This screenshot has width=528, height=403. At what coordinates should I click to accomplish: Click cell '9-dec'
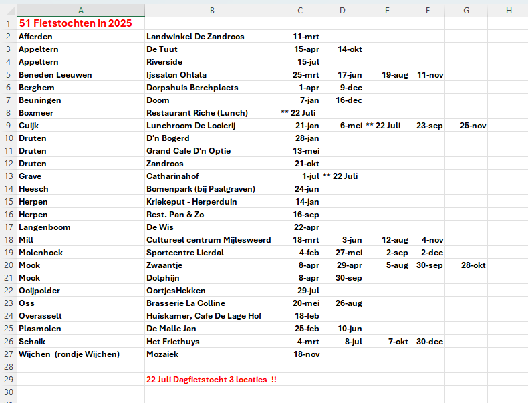click(342, 87)
